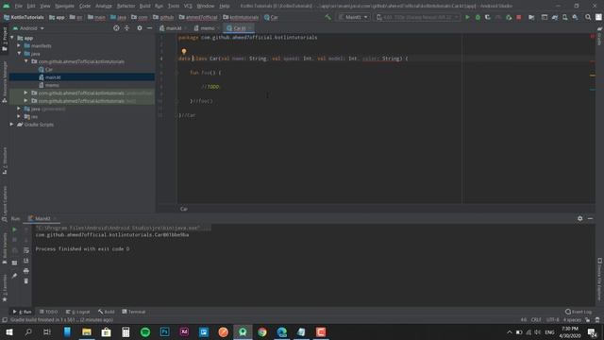Expand Gradle Scripts node
The height and width of the screenshot is (340, 604).
click(x=12, y=124)
